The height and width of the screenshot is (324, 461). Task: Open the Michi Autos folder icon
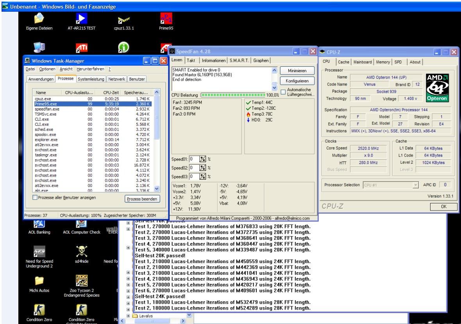click(x=39, y=284)
